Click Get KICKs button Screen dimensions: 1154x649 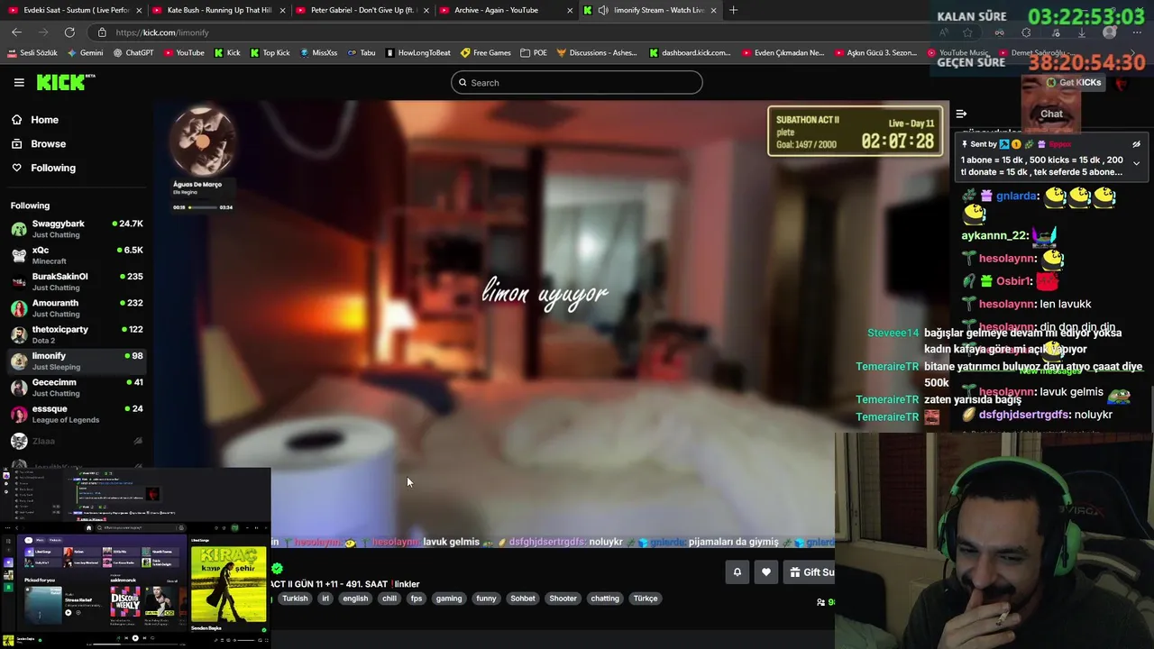pos(1074,82)
